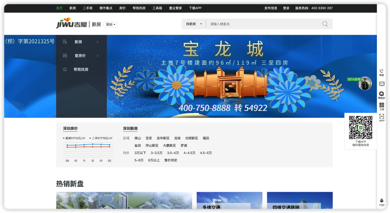Viewport: 390px width, 213px height.
Task: Open 工具箱 in the top navigation
Action: [x=157, y=8]
